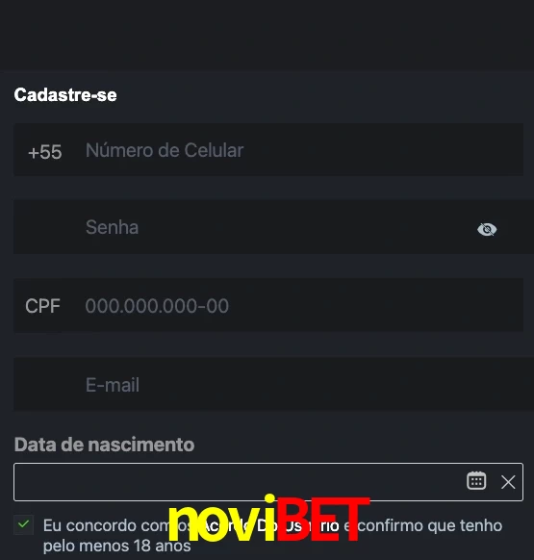Open the Acordo Do Usuário link
534x560 pixels.
click(270, 525)
